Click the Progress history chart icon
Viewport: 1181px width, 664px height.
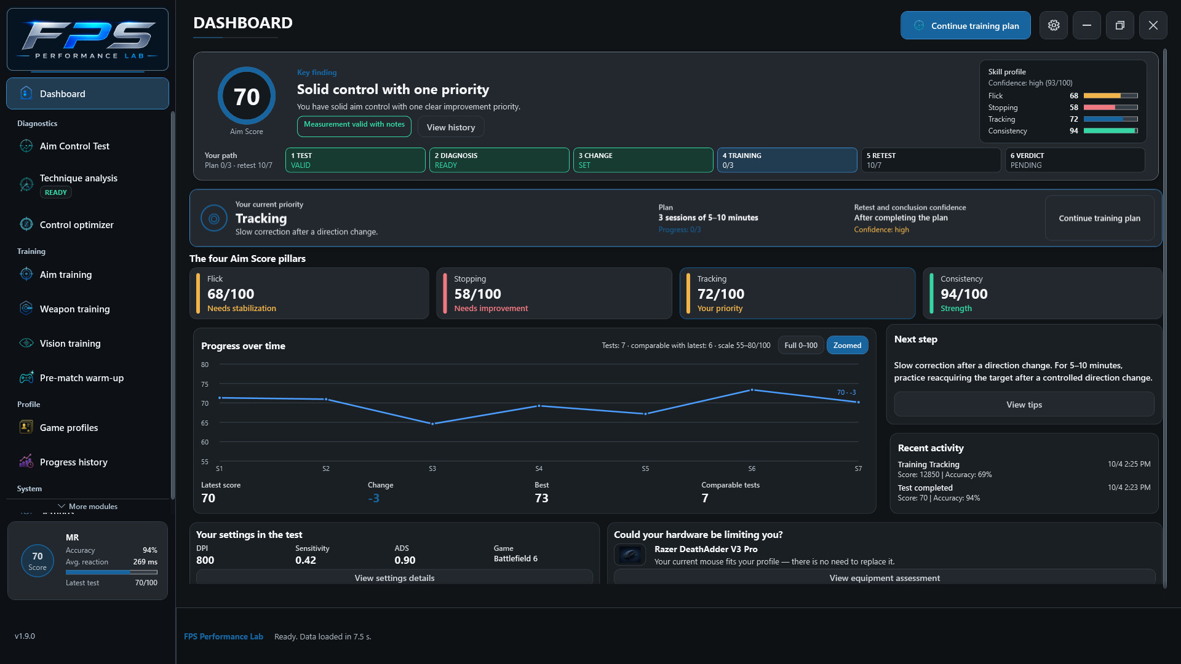[x=26, y=462]
